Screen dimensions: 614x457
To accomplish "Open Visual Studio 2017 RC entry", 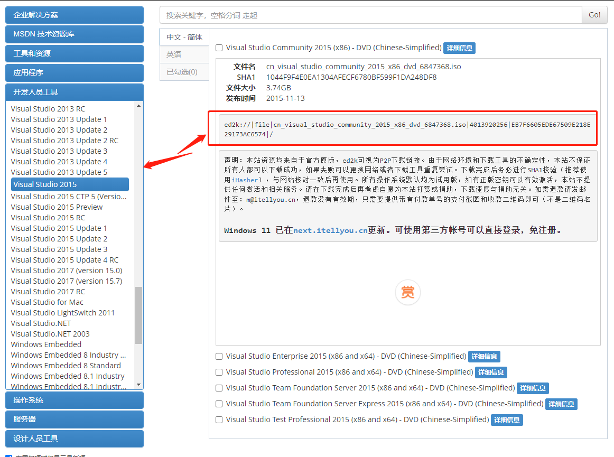I will 48,292.
